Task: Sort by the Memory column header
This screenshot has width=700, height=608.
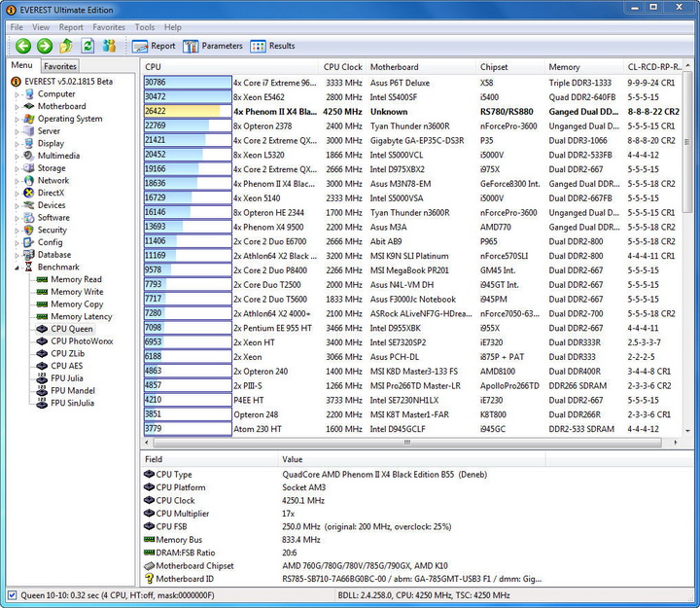Action: tap(584, 67)
